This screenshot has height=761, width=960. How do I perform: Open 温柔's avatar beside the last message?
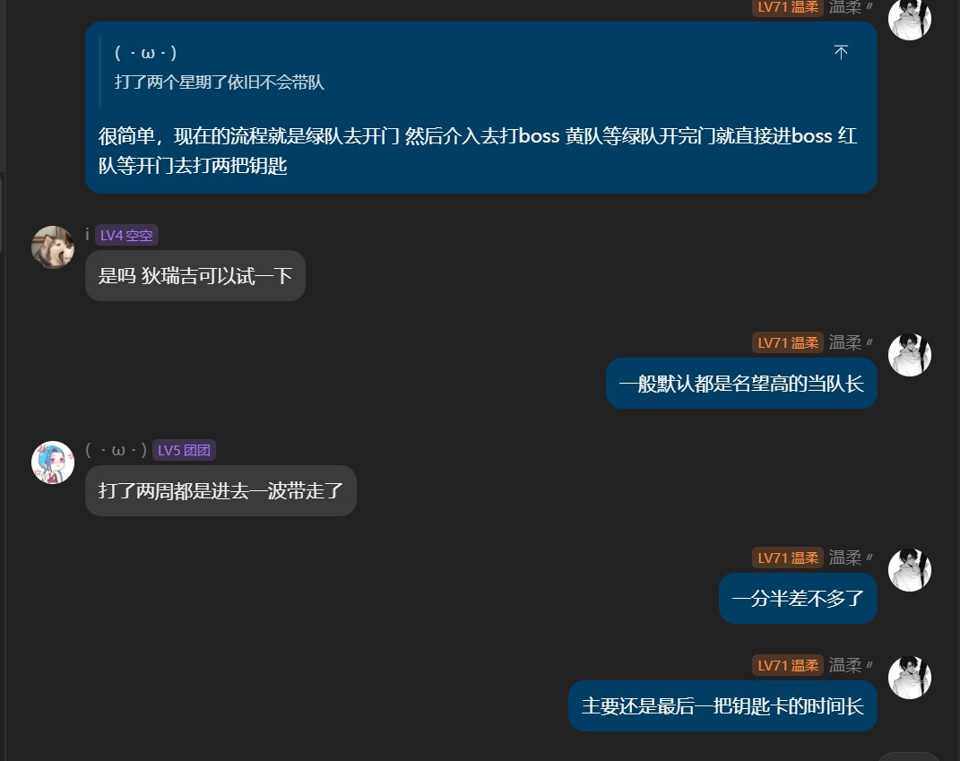[x=910, y=678]
